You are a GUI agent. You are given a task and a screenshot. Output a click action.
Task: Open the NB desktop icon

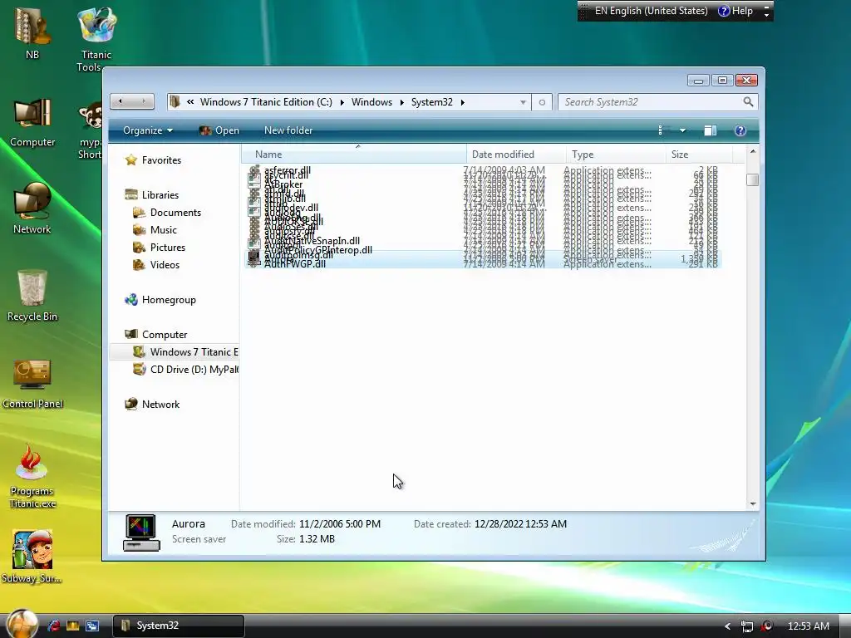coord(32,32)
